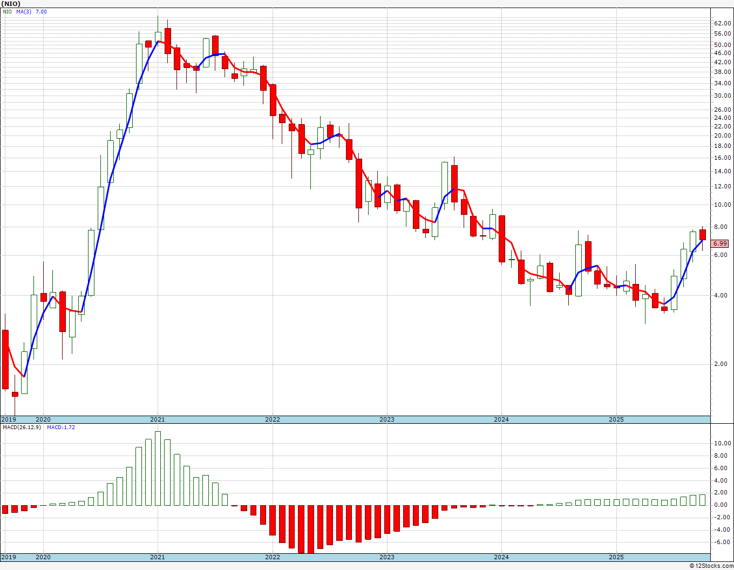Click the tallest green MACD histogram bar
734x570 pixels.
point(158,469)
